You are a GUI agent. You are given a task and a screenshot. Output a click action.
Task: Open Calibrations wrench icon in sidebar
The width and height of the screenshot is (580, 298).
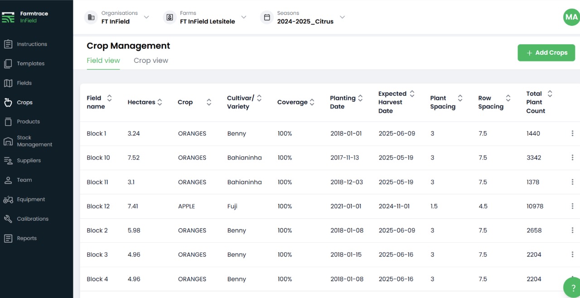coord(8,219)
